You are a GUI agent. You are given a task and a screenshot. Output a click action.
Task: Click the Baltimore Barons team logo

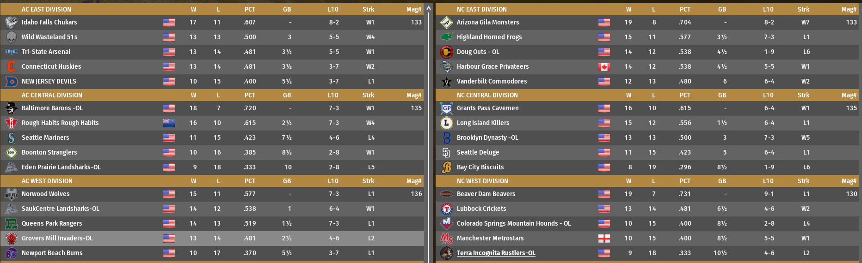(x=11, y=108)
